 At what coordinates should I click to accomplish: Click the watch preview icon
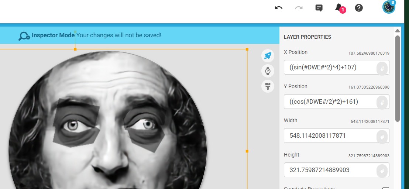268,71
